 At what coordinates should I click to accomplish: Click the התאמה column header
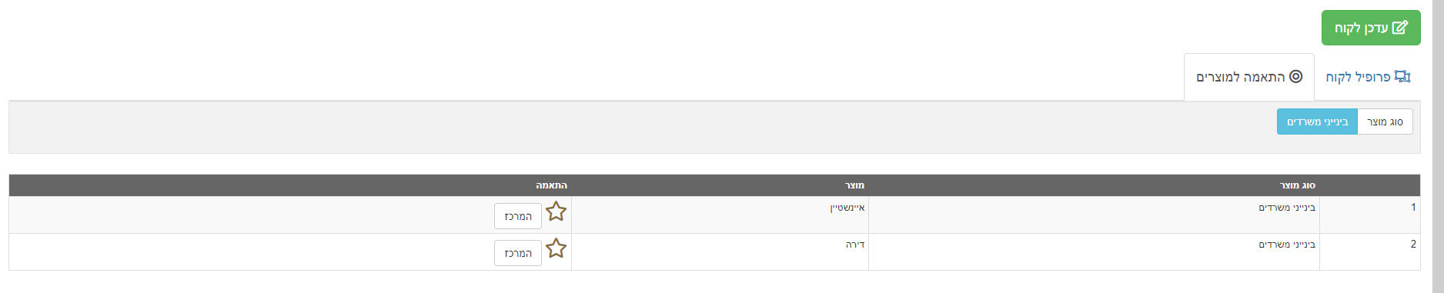click(551, 185)
